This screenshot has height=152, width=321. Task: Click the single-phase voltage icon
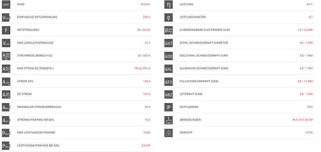click(x=6, y=17)
